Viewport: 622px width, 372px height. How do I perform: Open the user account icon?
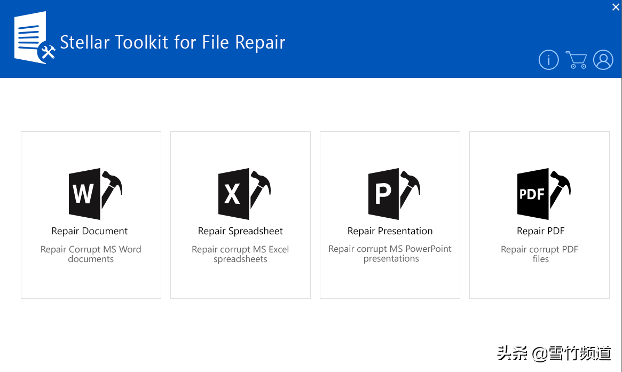603,60
